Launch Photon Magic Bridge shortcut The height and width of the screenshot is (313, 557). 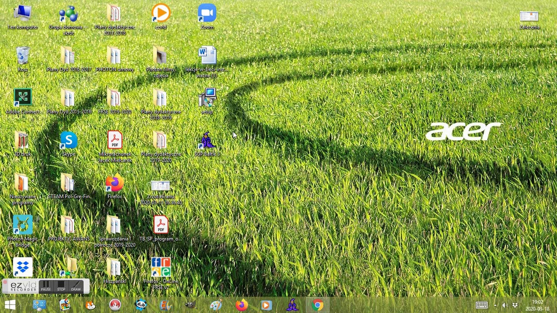[x=23, y=231]
